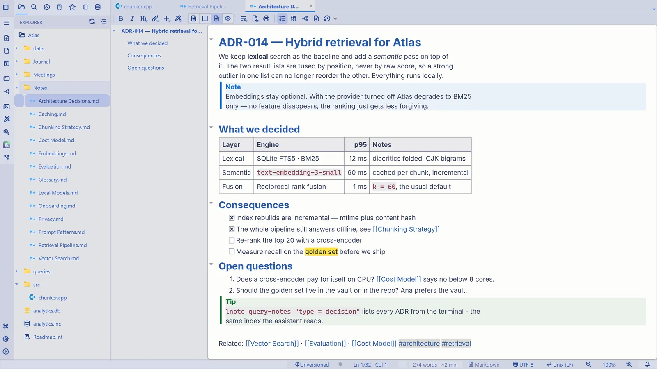Toggle the document outline toolbar button
This screenshot has width=657, height=369.
(x=282, y=18)
